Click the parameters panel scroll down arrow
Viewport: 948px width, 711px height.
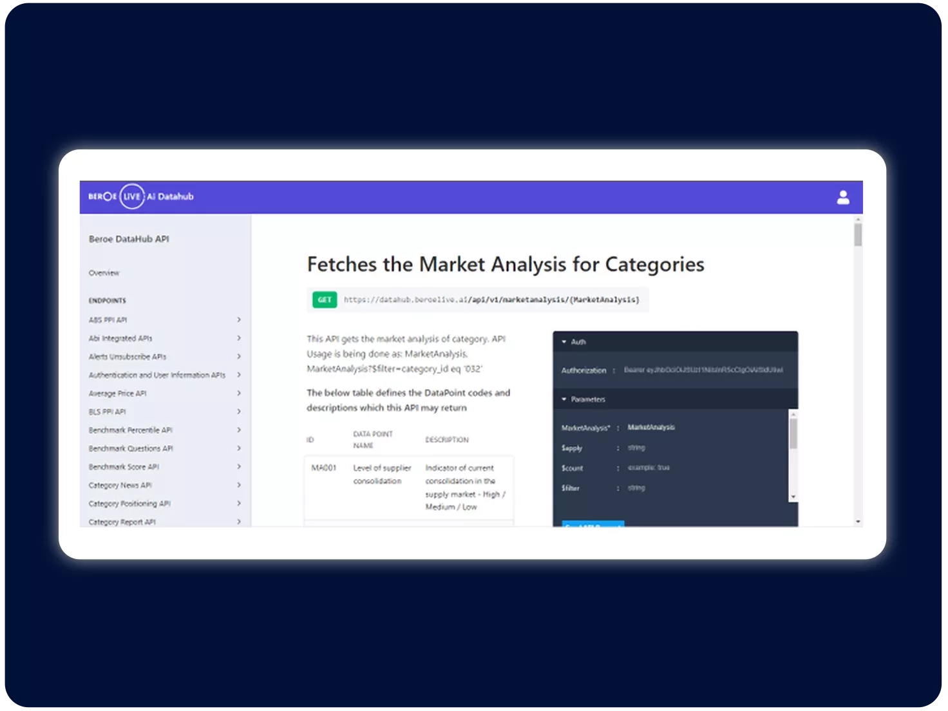coord(793,497)
